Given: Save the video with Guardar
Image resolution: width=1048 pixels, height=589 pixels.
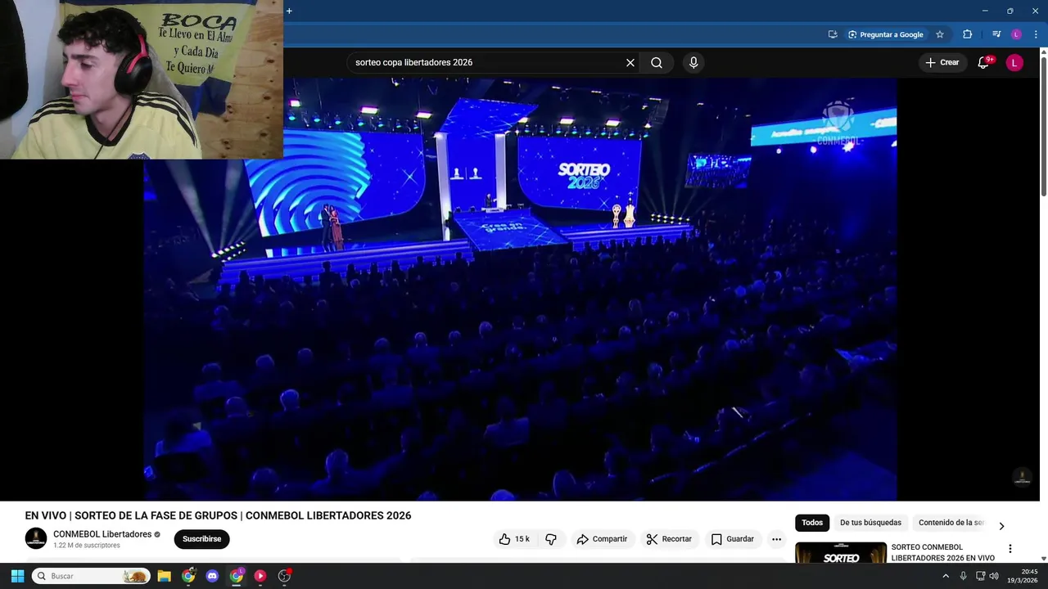Looking at the screenshot, I should pos(732,539).
